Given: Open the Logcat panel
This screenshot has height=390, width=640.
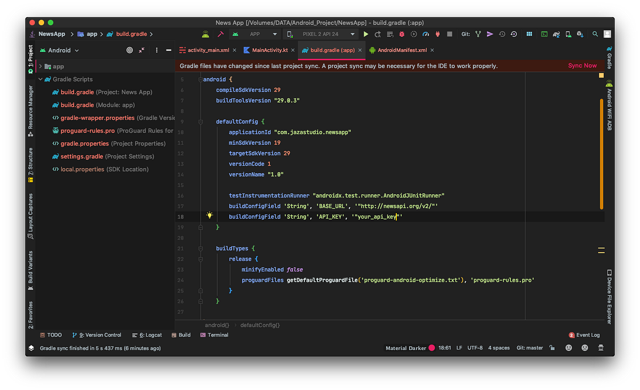Looking at the screenshot, I should point(147,335).
